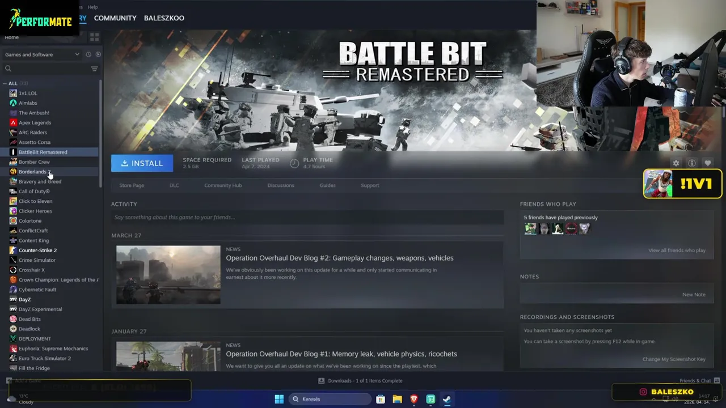Screen dimensions: 726x408
Task: Open game settings gear icon
Action: [x=676, y=163]
